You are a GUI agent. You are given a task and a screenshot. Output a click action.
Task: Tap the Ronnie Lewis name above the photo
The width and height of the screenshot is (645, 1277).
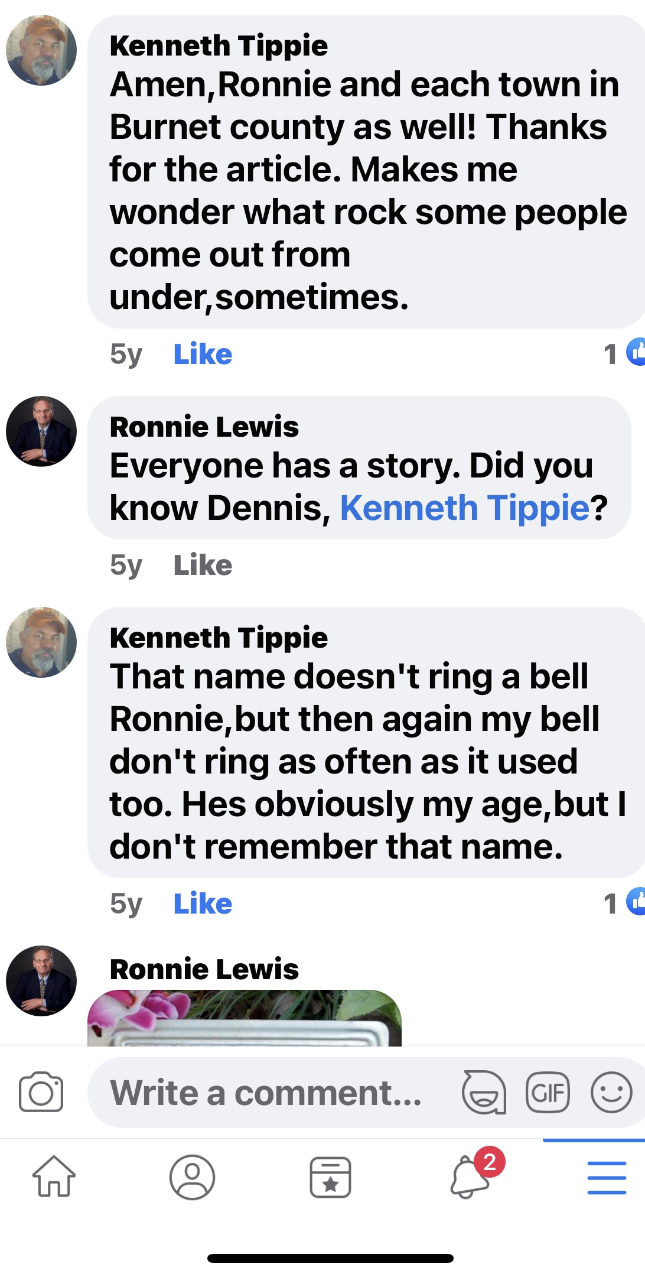click(204, 969)
